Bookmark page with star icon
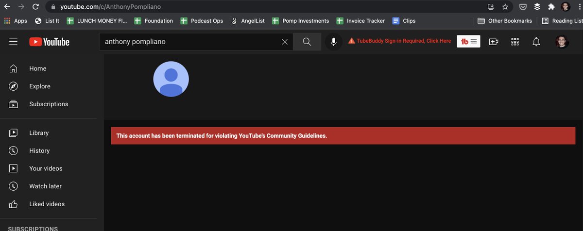583x231 pixels. (505, 7)
